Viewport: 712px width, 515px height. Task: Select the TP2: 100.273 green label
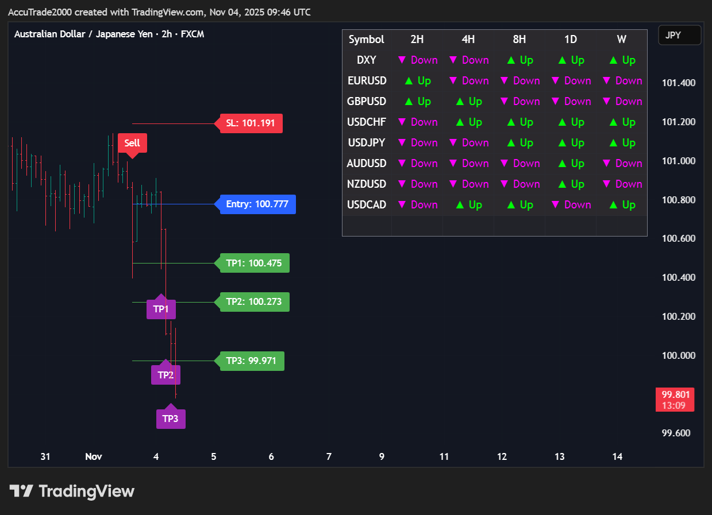coord(254,302)
